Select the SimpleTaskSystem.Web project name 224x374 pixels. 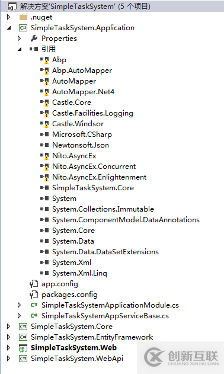[x=73, y=348]
